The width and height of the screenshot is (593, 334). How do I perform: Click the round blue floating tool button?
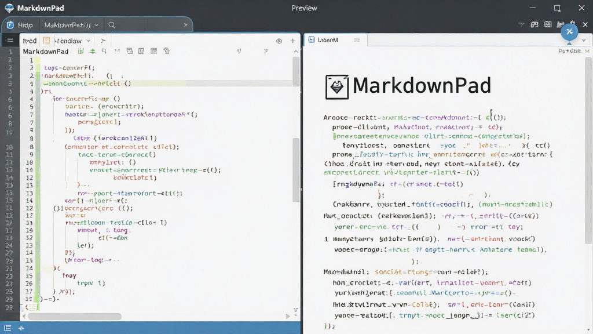point(569,32)
